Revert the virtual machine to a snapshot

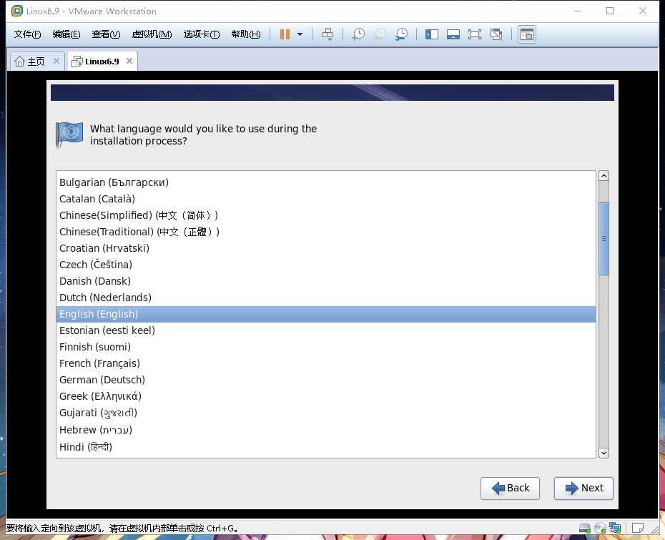380,34
